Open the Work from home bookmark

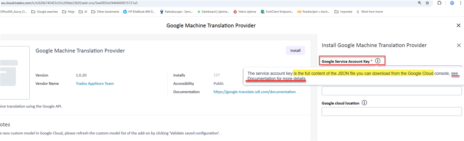(x=369, y=11)
